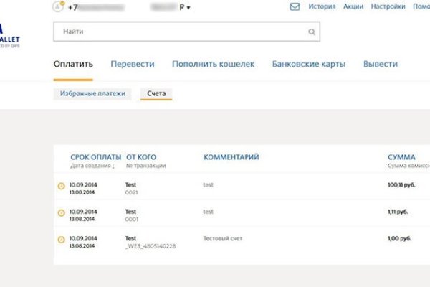The height and width of the screenshot is (287, 430).
Task: Open the История link
Action: [322, 6]
